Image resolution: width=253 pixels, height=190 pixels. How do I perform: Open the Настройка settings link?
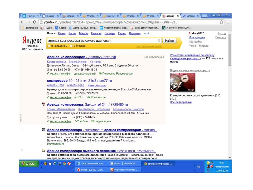click(x=195, y=41)
